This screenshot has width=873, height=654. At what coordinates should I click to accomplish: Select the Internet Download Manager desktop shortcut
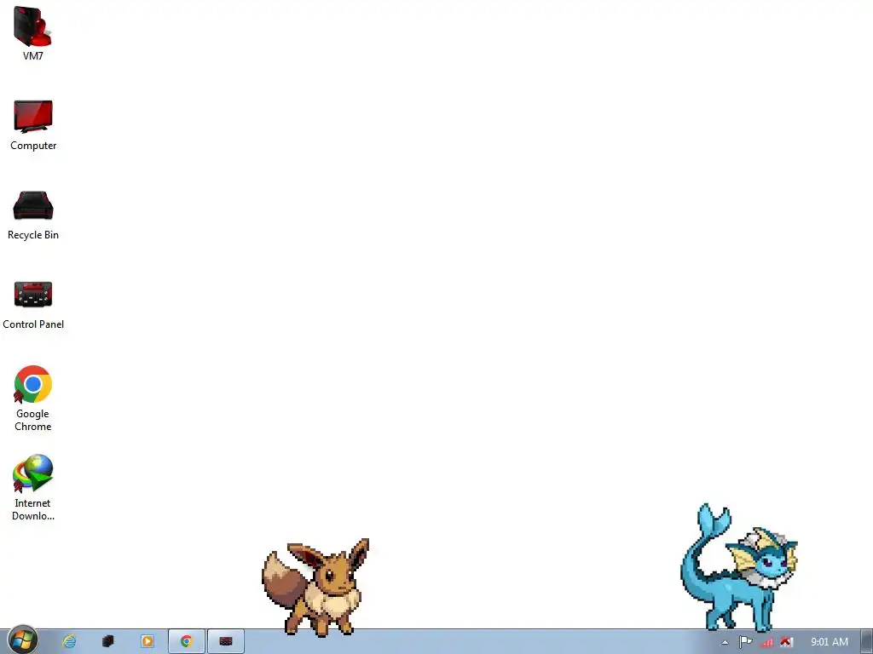tap(33, 488)
